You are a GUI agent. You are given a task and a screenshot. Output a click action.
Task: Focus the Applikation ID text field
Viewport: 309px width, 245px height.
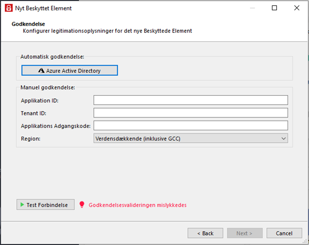191,100
